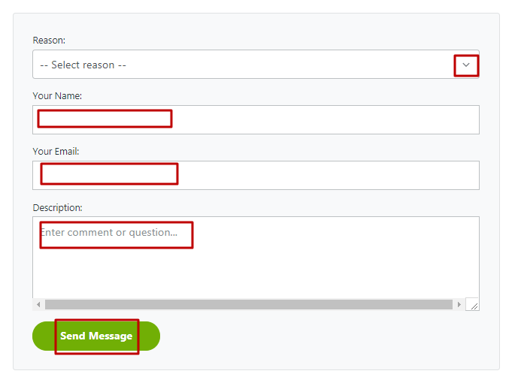Click inside the Your Name field
Image resolution: width=521 pixels, height=389 pixels.
256,119
